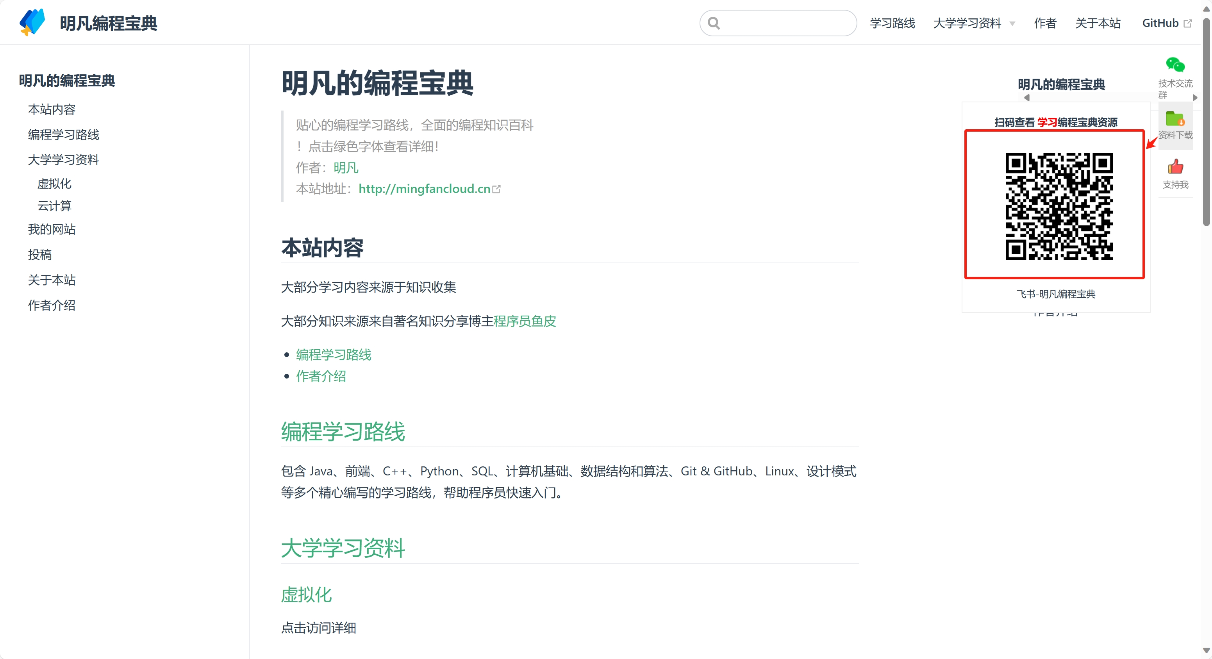1212x659 pixels.
Task: Click external link icon after mingfancloud.cn
Action: 496,189
